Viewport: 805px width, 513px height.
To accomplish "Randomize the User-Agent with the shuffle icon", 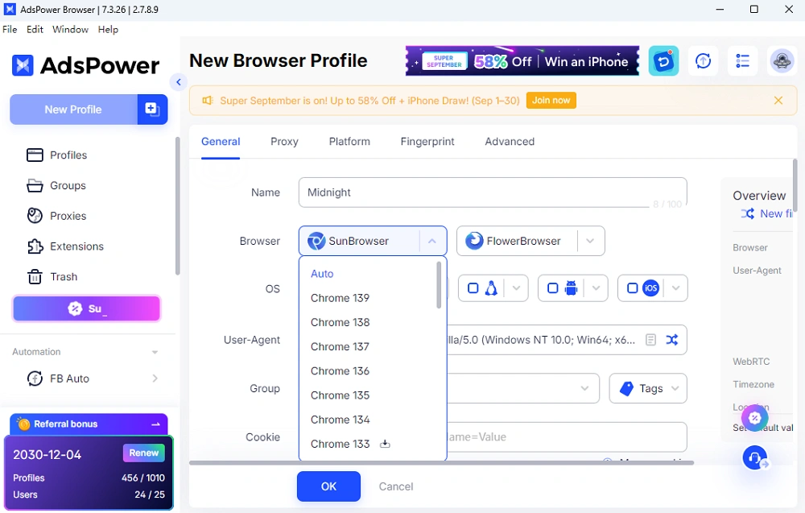I will click(x=672, y=340).
